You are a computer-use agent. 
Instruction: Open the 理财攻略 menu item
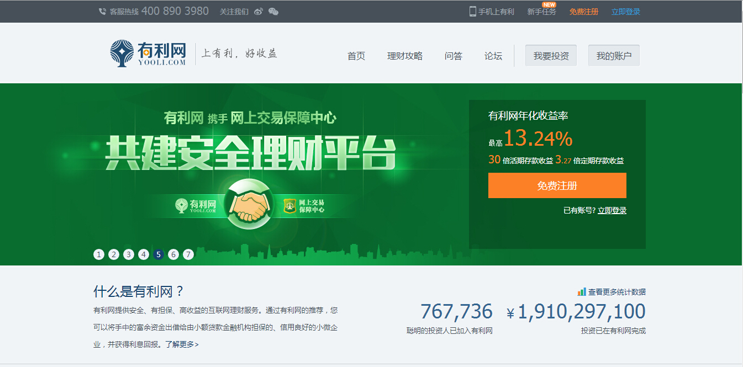405,56
